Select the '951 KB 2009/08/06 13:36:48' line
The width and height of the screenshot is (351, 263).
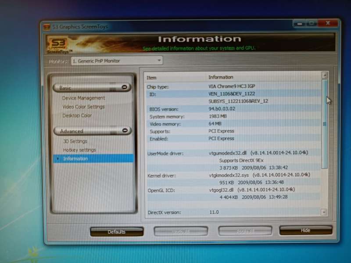pyautogui.click(x=251, y=182)
